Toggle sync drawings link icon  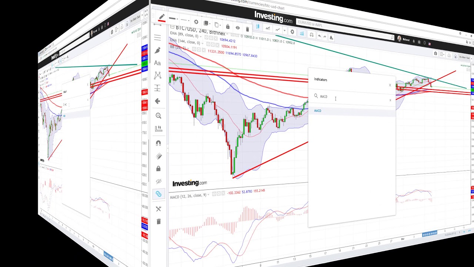pos(158,194)
